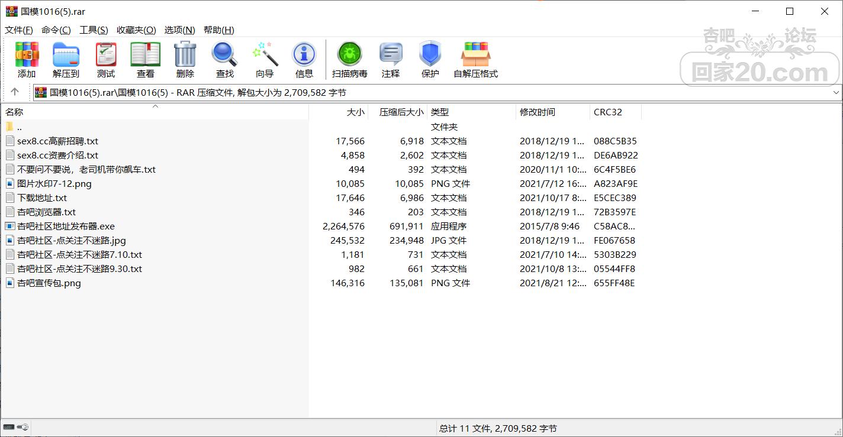Launch the 向导 (Wizard) wand icon
Screen dimensions: 843x437
pos(265,60)
